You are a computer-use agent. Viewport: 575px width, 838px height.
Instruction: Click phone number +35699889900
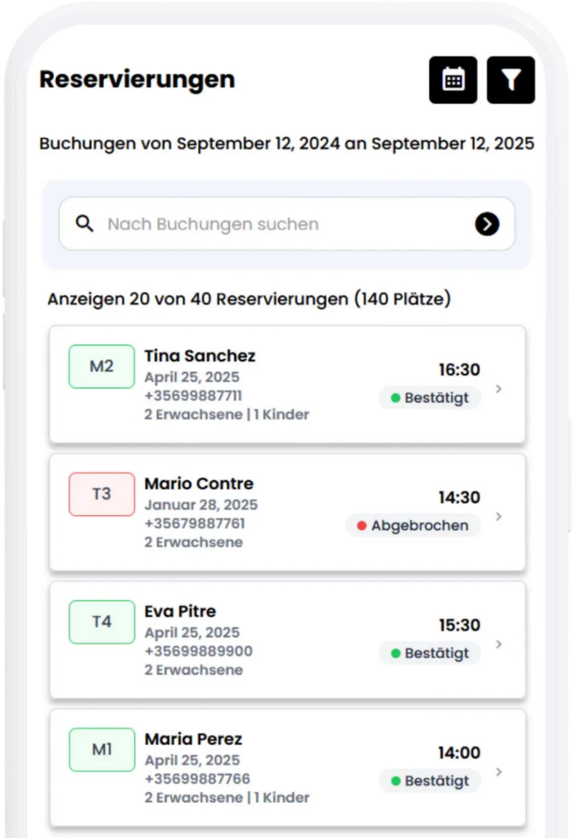point(199,651)
